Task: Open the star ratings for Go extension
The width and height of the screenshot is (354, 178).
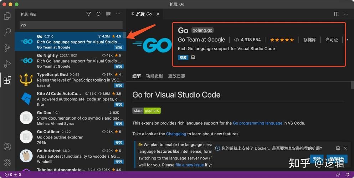Action: [x=282, y=40]
